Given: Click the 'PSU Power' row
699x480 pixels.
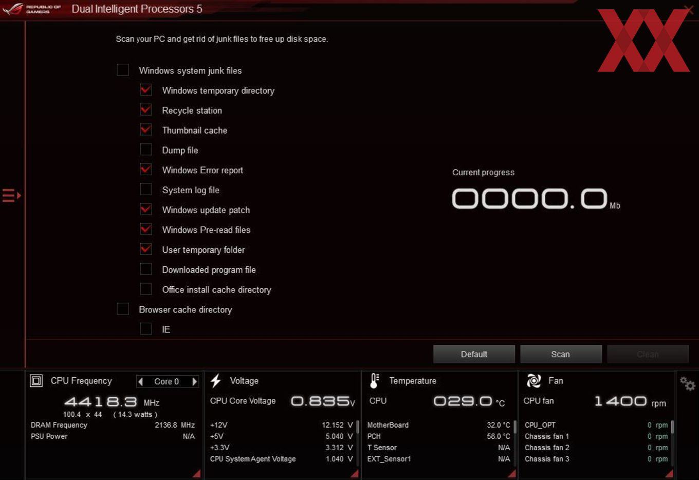Looking at the screenshot, I should tap(113, 436).
